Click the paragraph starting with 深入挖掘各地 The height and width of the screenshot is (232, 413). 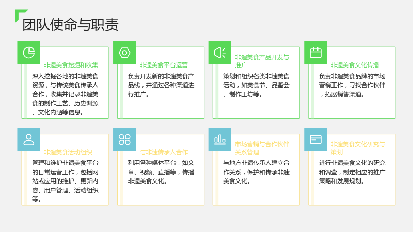65,94
